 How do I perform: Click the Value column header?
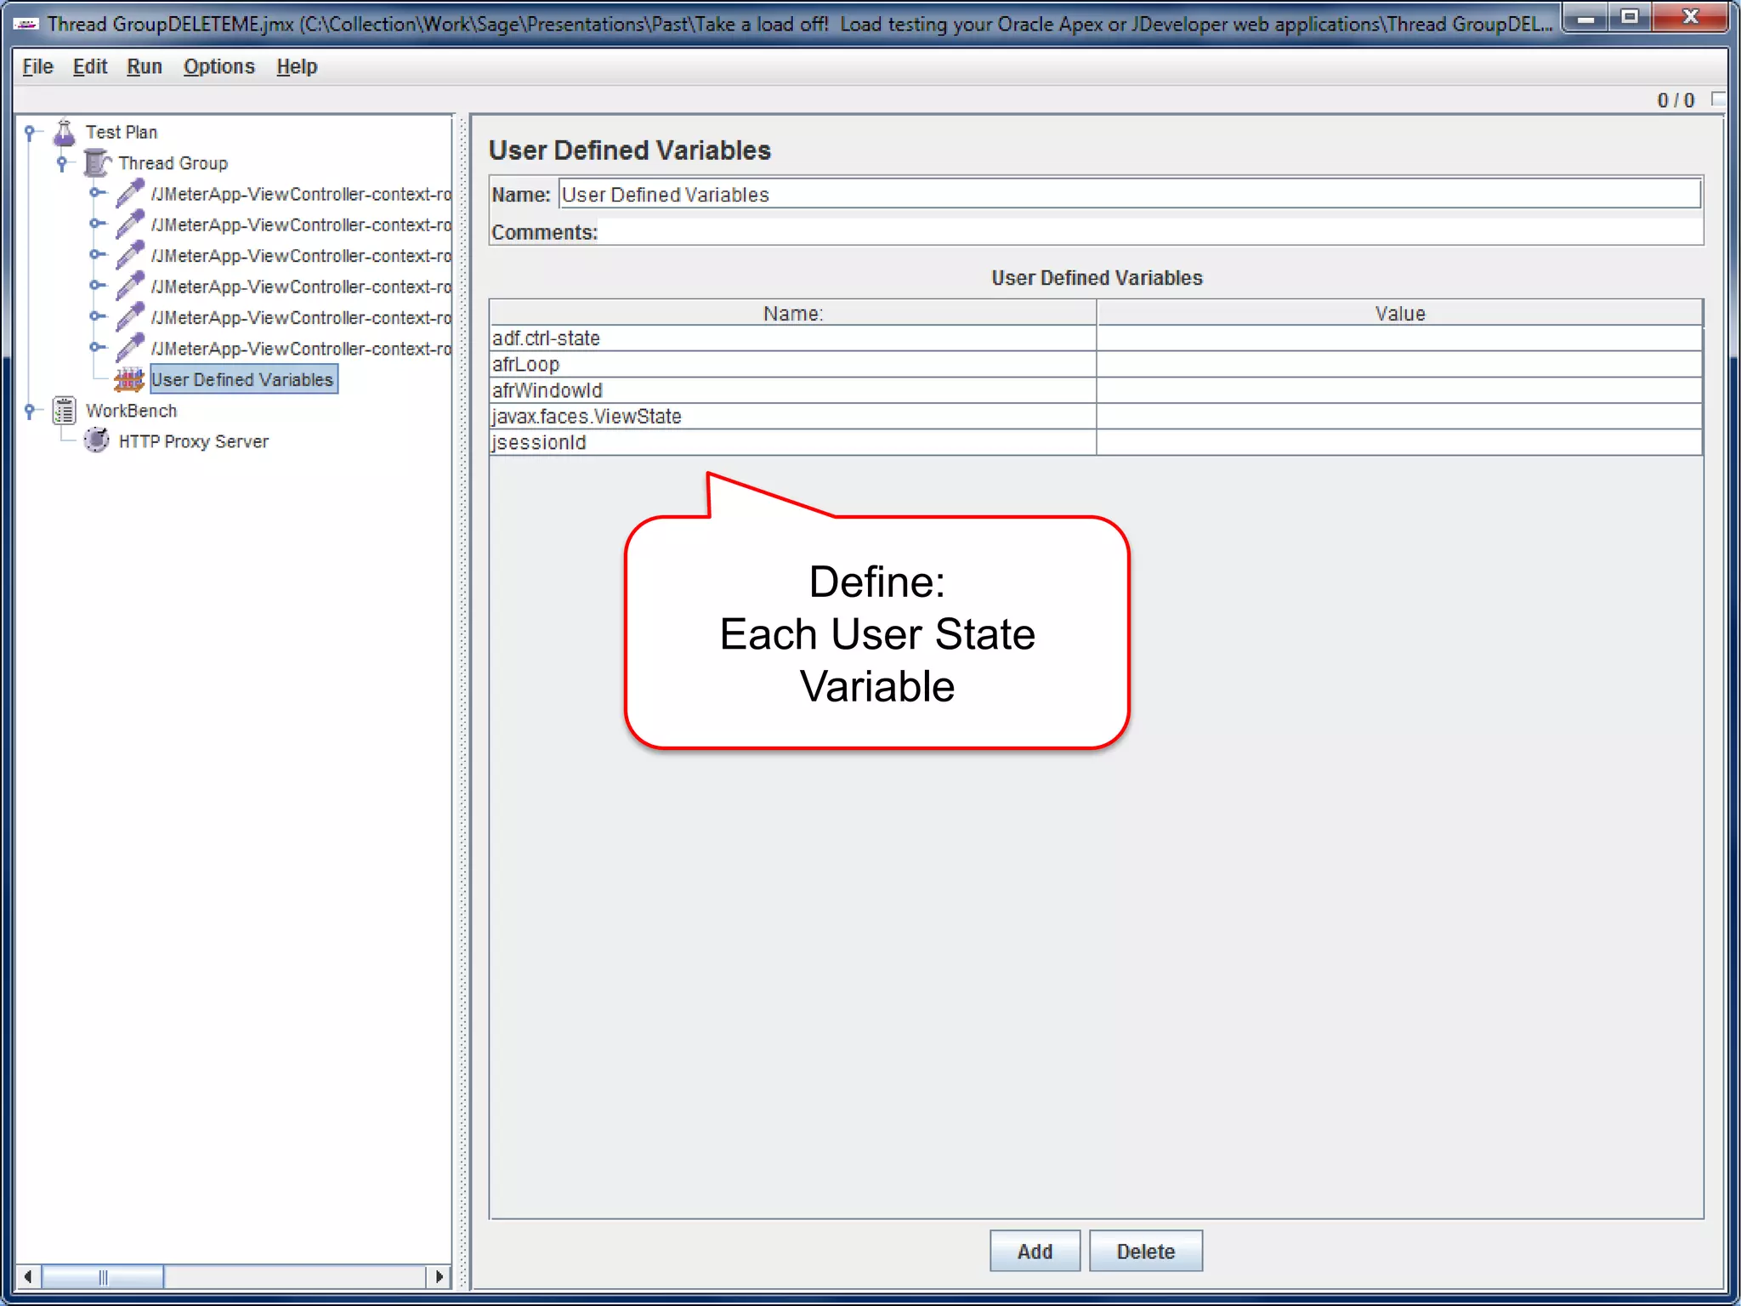click(x=1399, y=313)
